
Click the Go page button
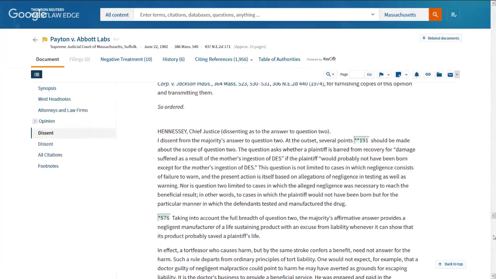(369, 74)
